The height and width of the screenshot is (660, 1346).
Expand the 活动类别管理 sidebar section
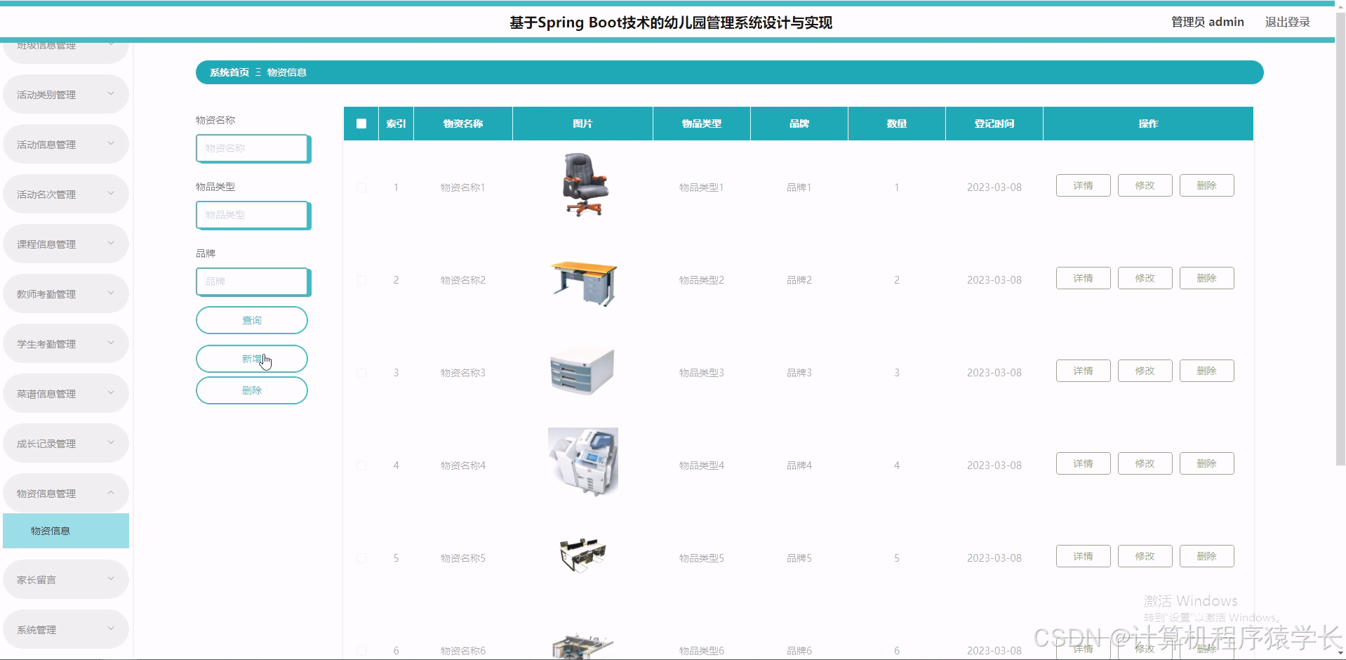pos(65,93)
